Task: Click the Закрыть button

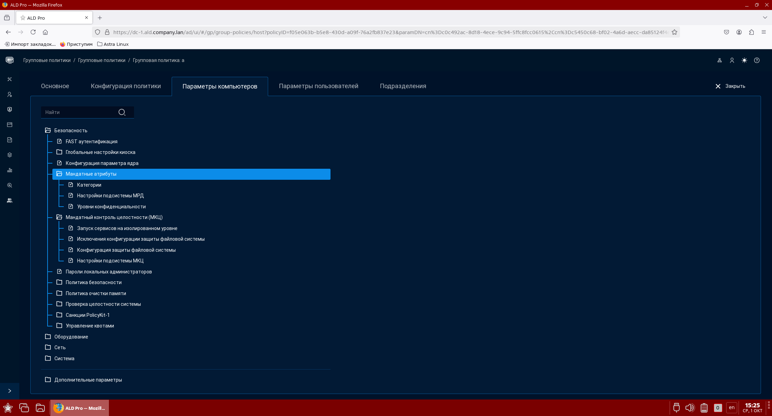Action: coord(730,86)
